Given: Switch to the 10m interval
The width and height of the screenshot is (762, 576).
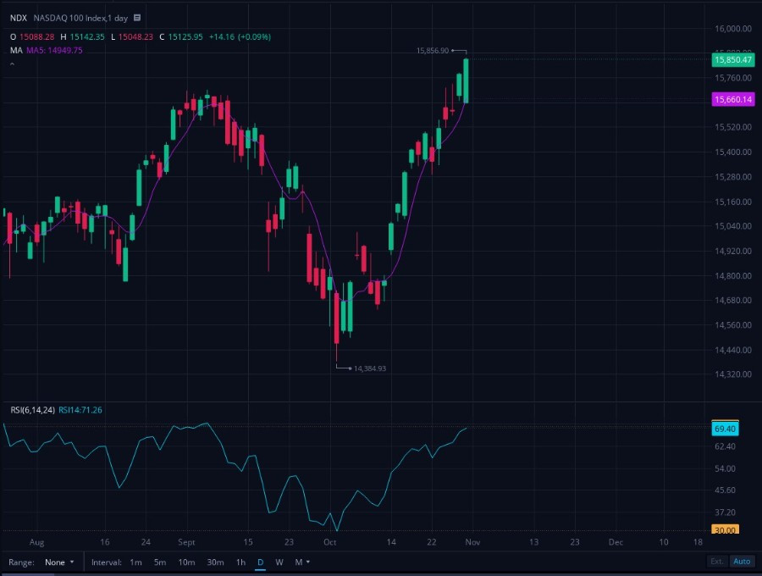Looking at the screenshot, I should coord(186,562).
